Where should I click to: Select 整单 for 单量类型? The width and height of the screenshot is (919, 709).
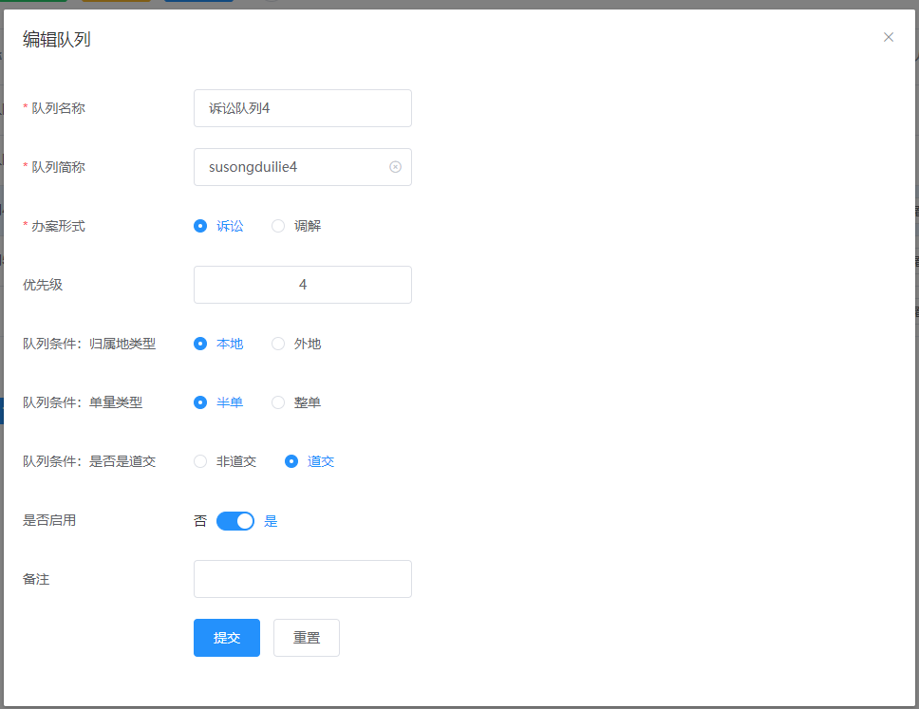296,402
